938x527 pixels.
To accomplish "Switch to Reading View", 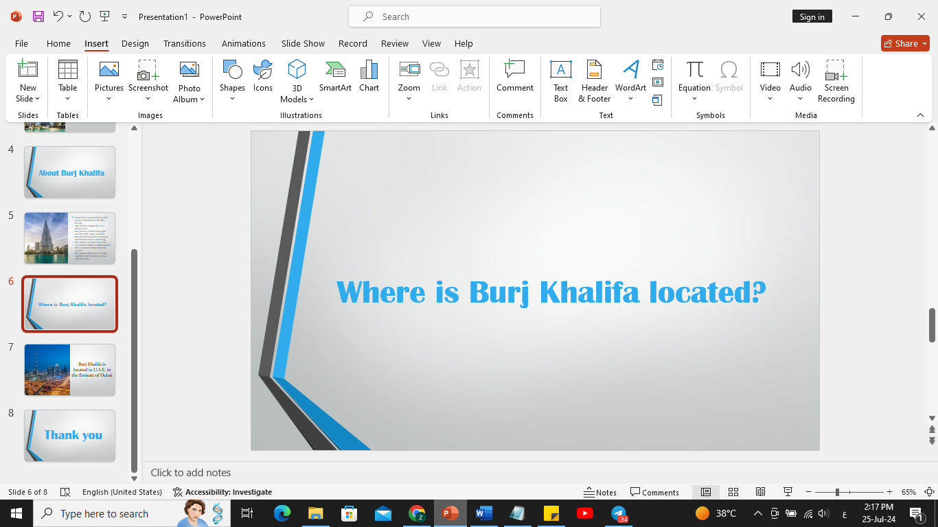I will (x=760, y=492).
